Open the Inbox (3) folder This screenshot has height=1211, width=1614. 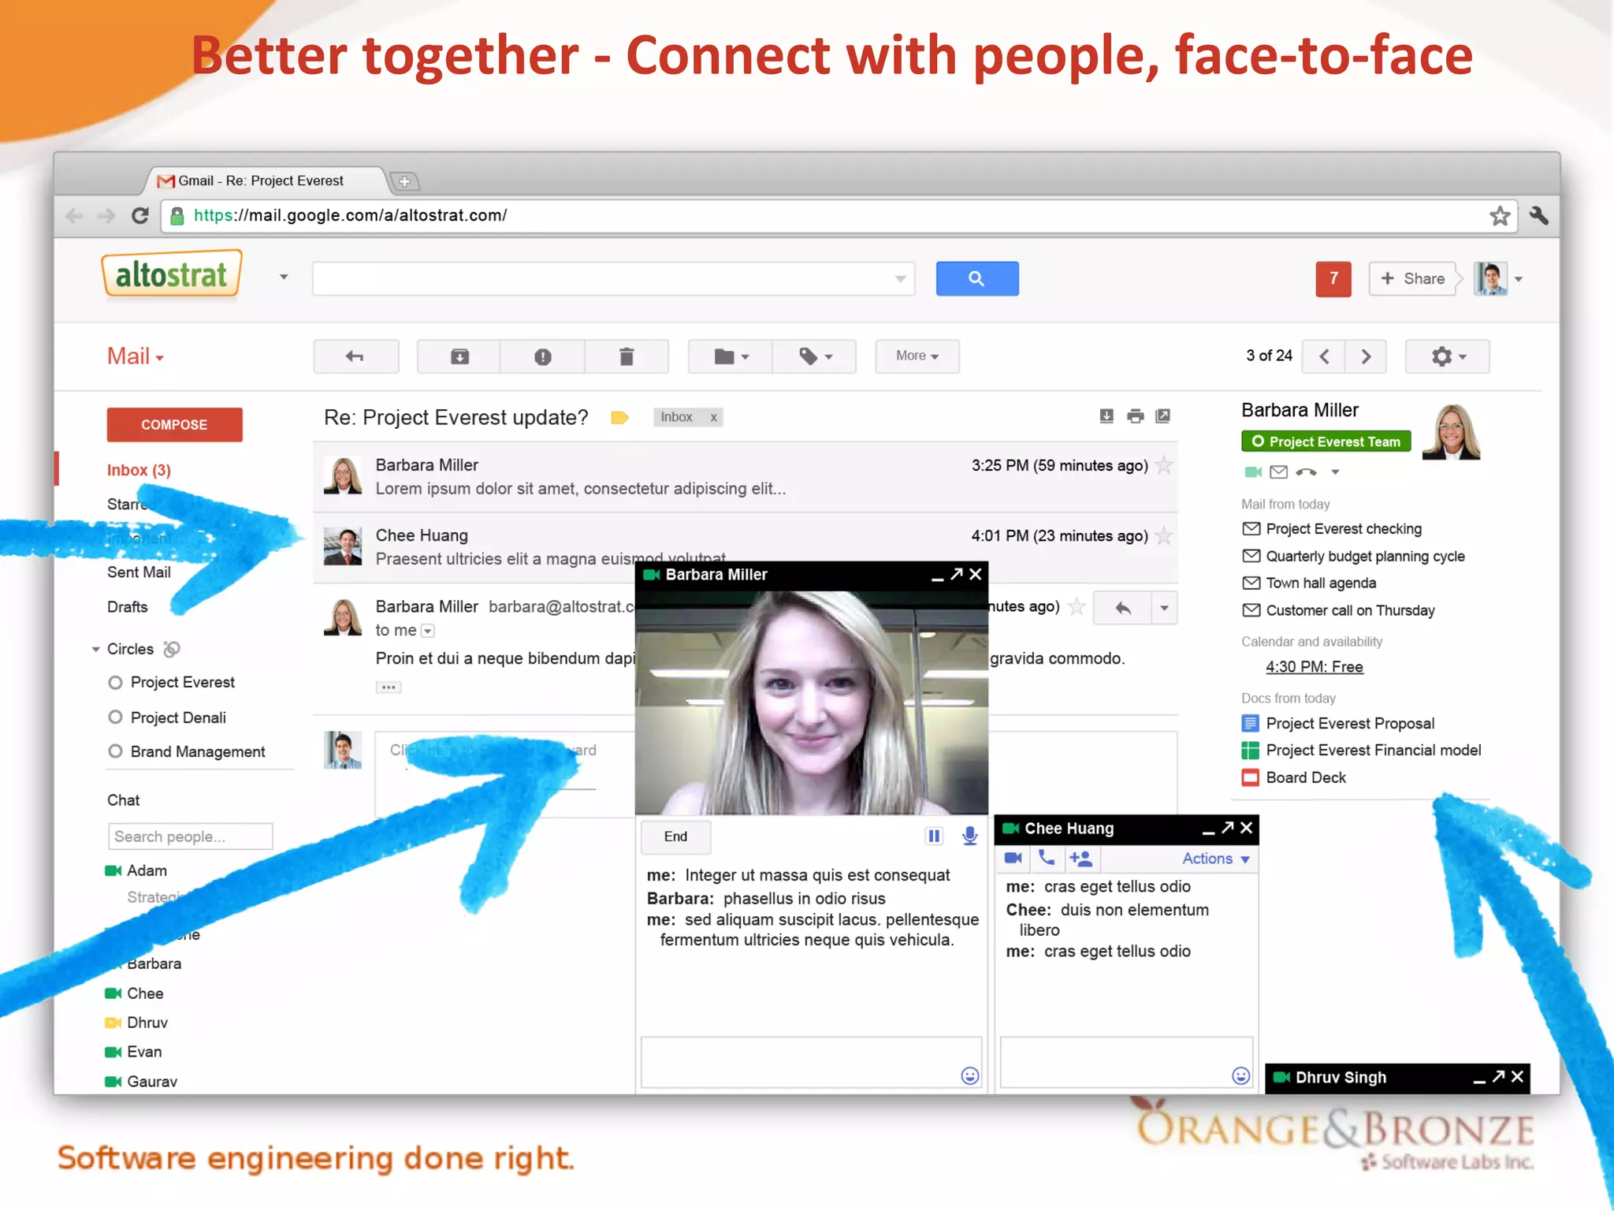(139, 470)
